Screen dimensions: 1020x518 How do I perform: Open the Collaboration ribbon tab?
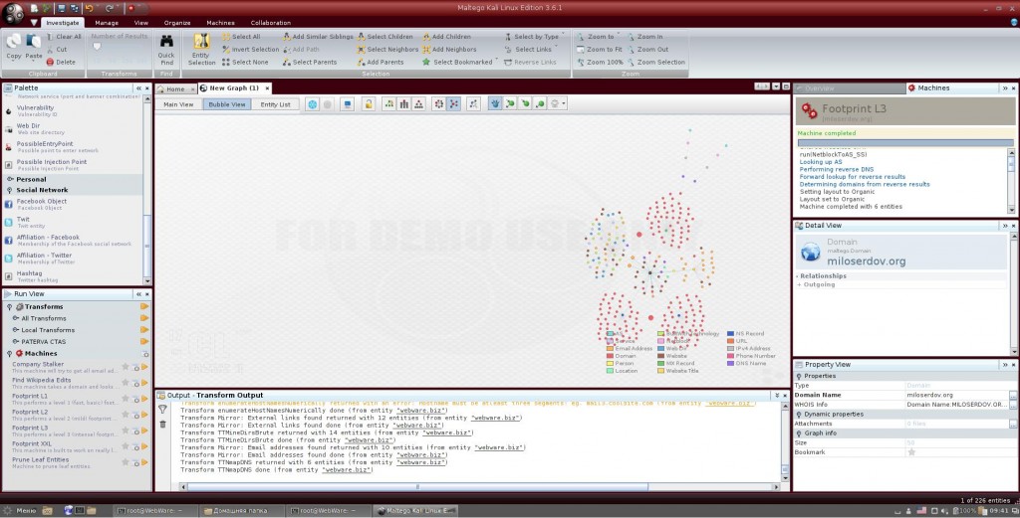pos(271,23)
